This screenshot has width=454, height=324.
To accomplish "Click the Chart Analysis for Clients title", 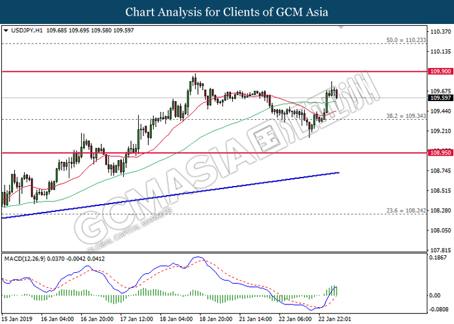I will click(x=227, y=12).
